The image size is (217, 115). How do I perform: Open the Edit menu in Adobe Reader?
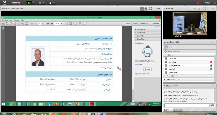click(6, 20)
